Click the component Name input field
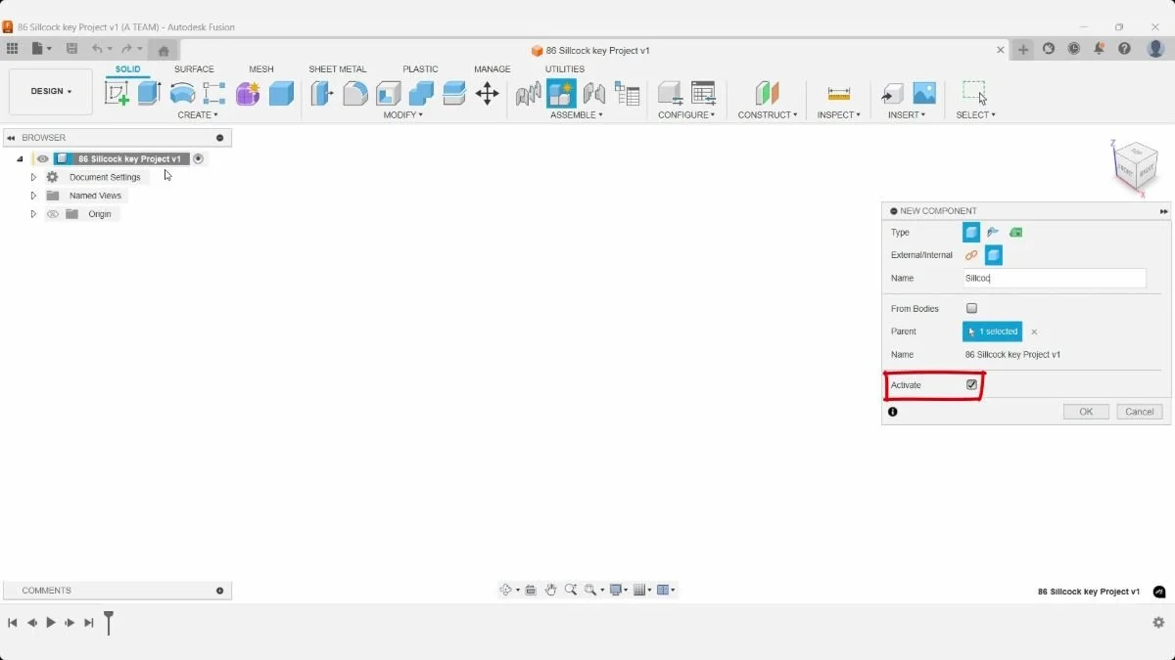Image resolution: width=1175 pixels, height=660 pixels. [1055, 279]
